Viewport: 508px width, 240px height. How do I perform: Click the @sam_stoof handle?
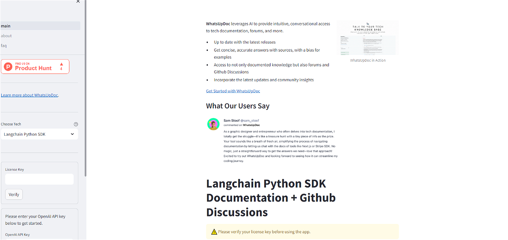[x=250, y=120]
